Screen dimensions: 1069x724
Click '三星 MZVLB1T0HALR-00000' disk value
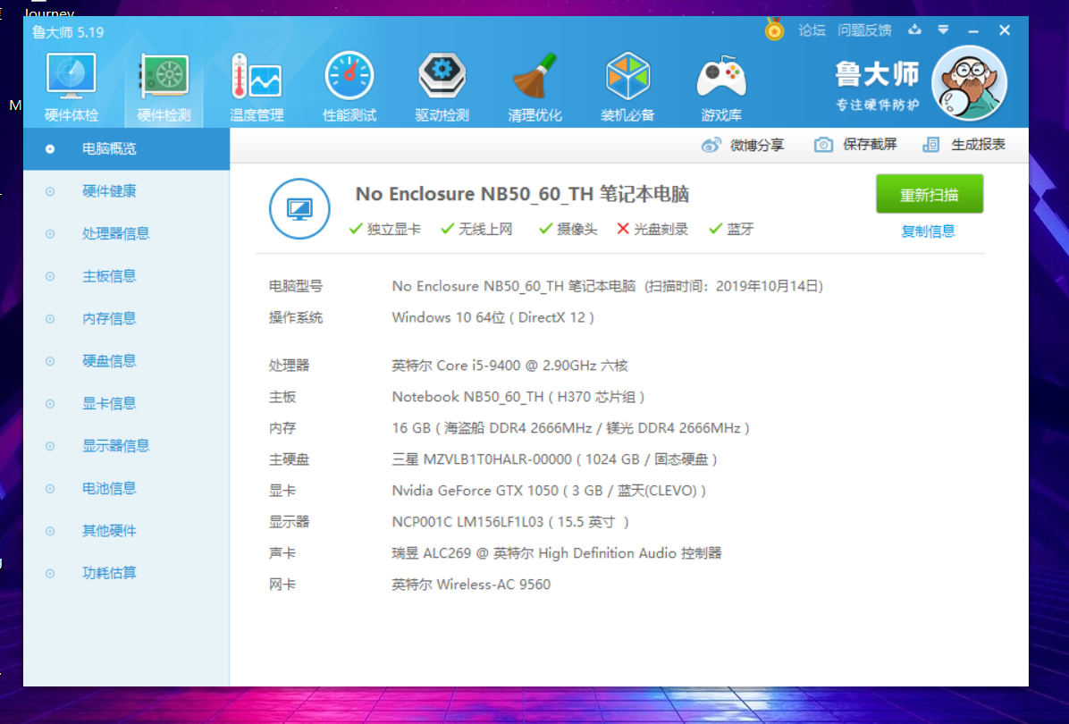[554, 459]
